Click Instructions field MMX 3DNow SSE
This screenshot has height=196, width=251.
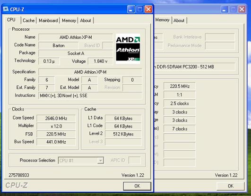pyautogui.click(x=90, y=96)
